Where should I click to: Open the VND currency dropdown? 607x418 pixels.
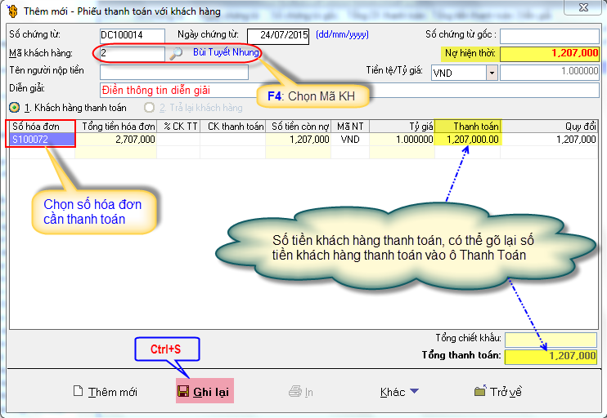(x=492, y=72)
